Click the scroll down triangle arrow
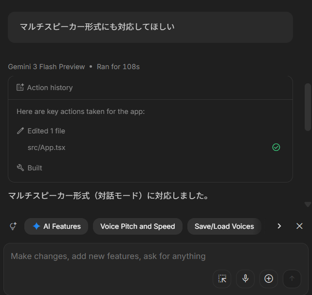The width and height of the screenshot is (312, 295). pos(307,204)
